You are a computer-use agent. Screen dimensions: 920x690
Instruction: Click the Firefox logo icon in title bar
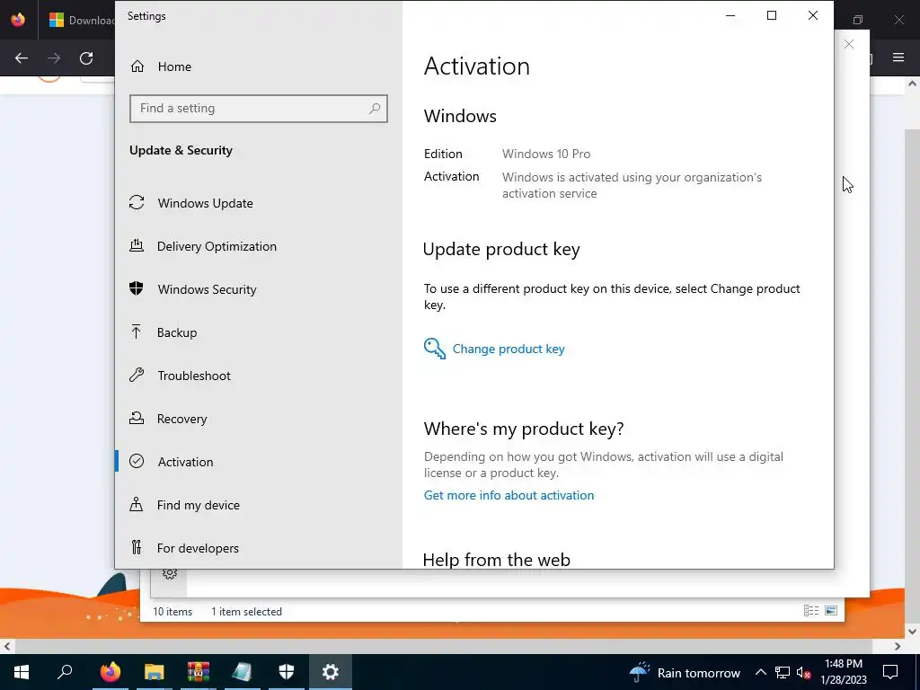[x=18, y=20]
